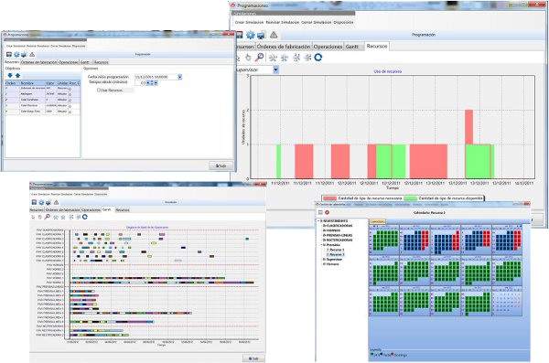The height and width of the screenshot is (363, 549).
Task: Click the magnifier zoom tool in Recursos toolbar
Action: point(260,57)
